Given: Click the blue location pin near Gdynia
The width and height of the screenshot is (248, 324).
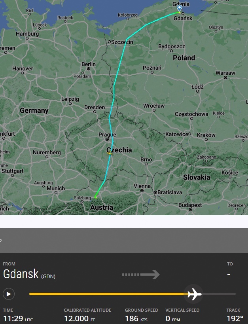Looking at the screenshot, I should [180, 8].
